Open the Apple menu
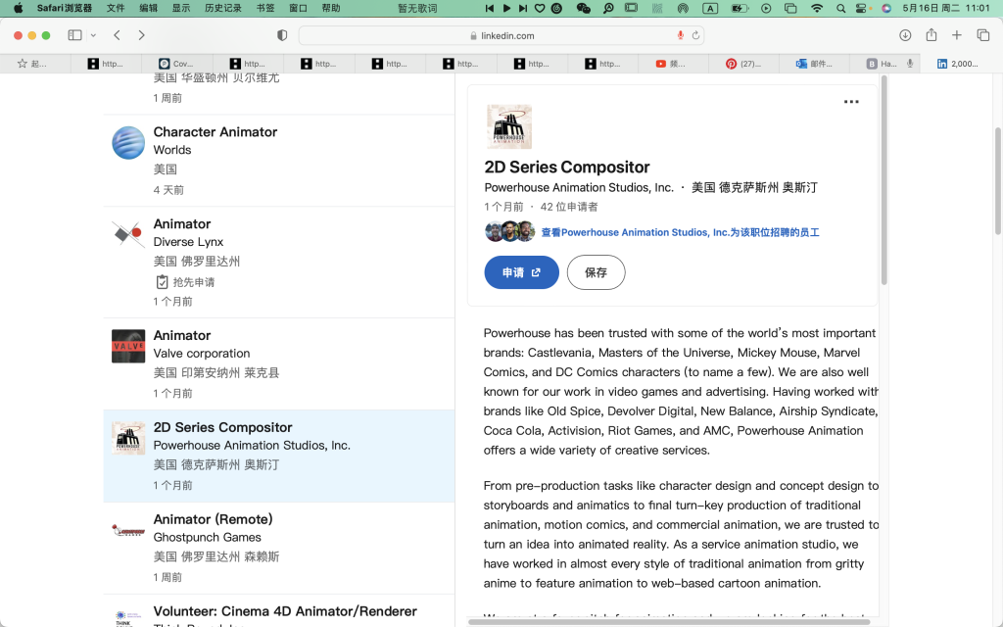Image resolution: width=1003 pixels, height=627 pixels. click(18, 8)
